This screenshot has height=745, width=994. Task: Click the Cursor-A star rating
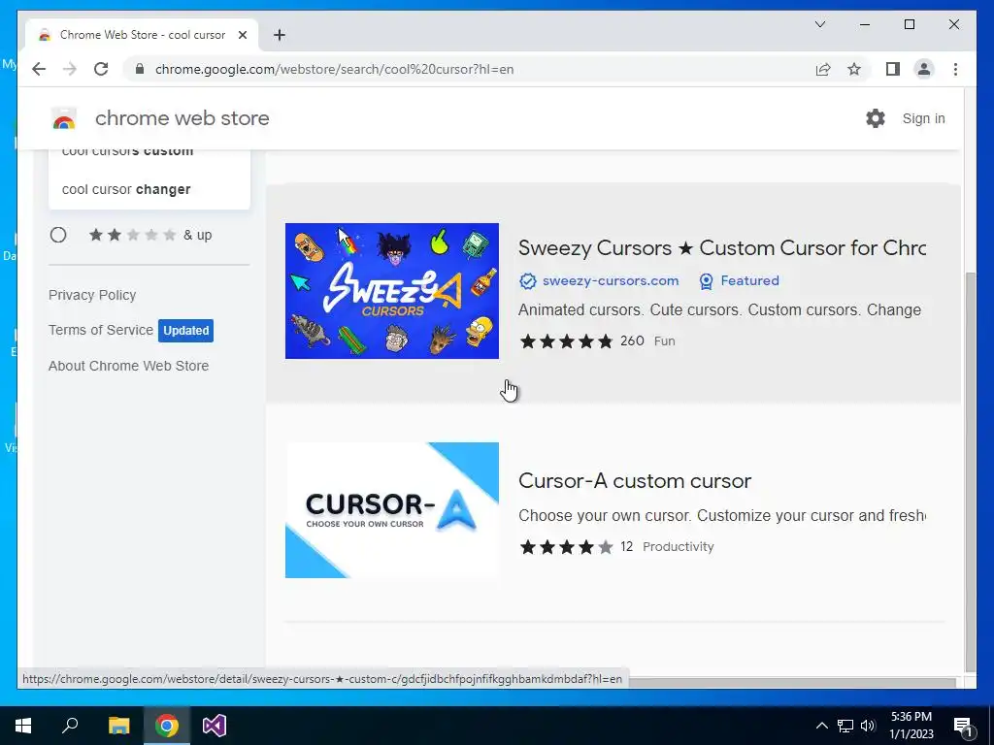tap(566, 547)
